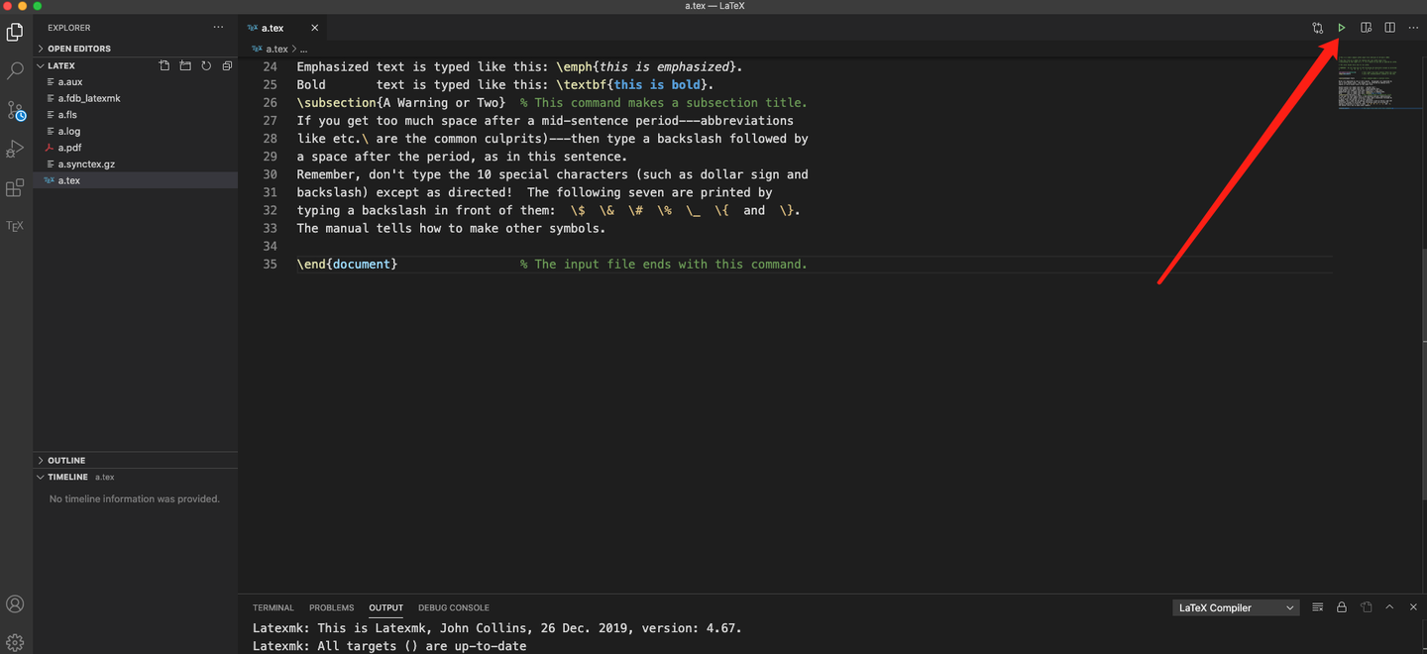The height and width of the screenshot is (654, 1427).
Task: Open the Extensions view in the activity bar
Action: click(15, 188)
